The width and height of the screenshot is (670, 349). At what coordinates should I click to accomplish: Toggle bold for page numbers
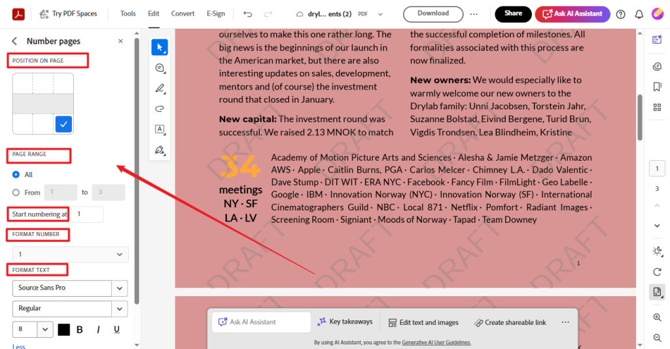point(79,329)
